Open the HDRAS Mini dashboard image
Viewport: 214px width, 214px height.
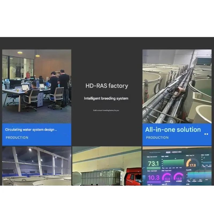coord(177,166)
